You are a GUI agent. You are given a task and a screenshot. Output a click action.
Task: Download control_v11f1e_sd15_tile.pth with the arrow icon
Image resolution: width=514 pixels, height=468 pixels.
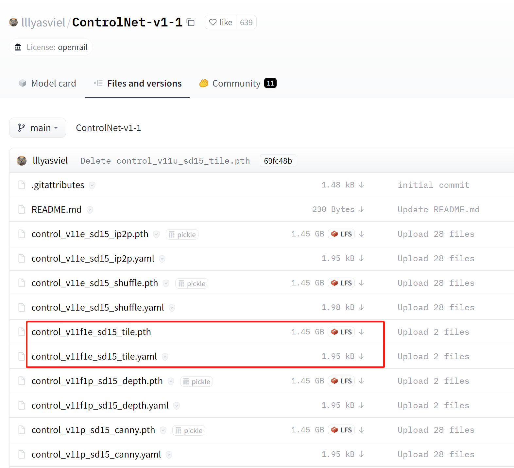(361, 332)
